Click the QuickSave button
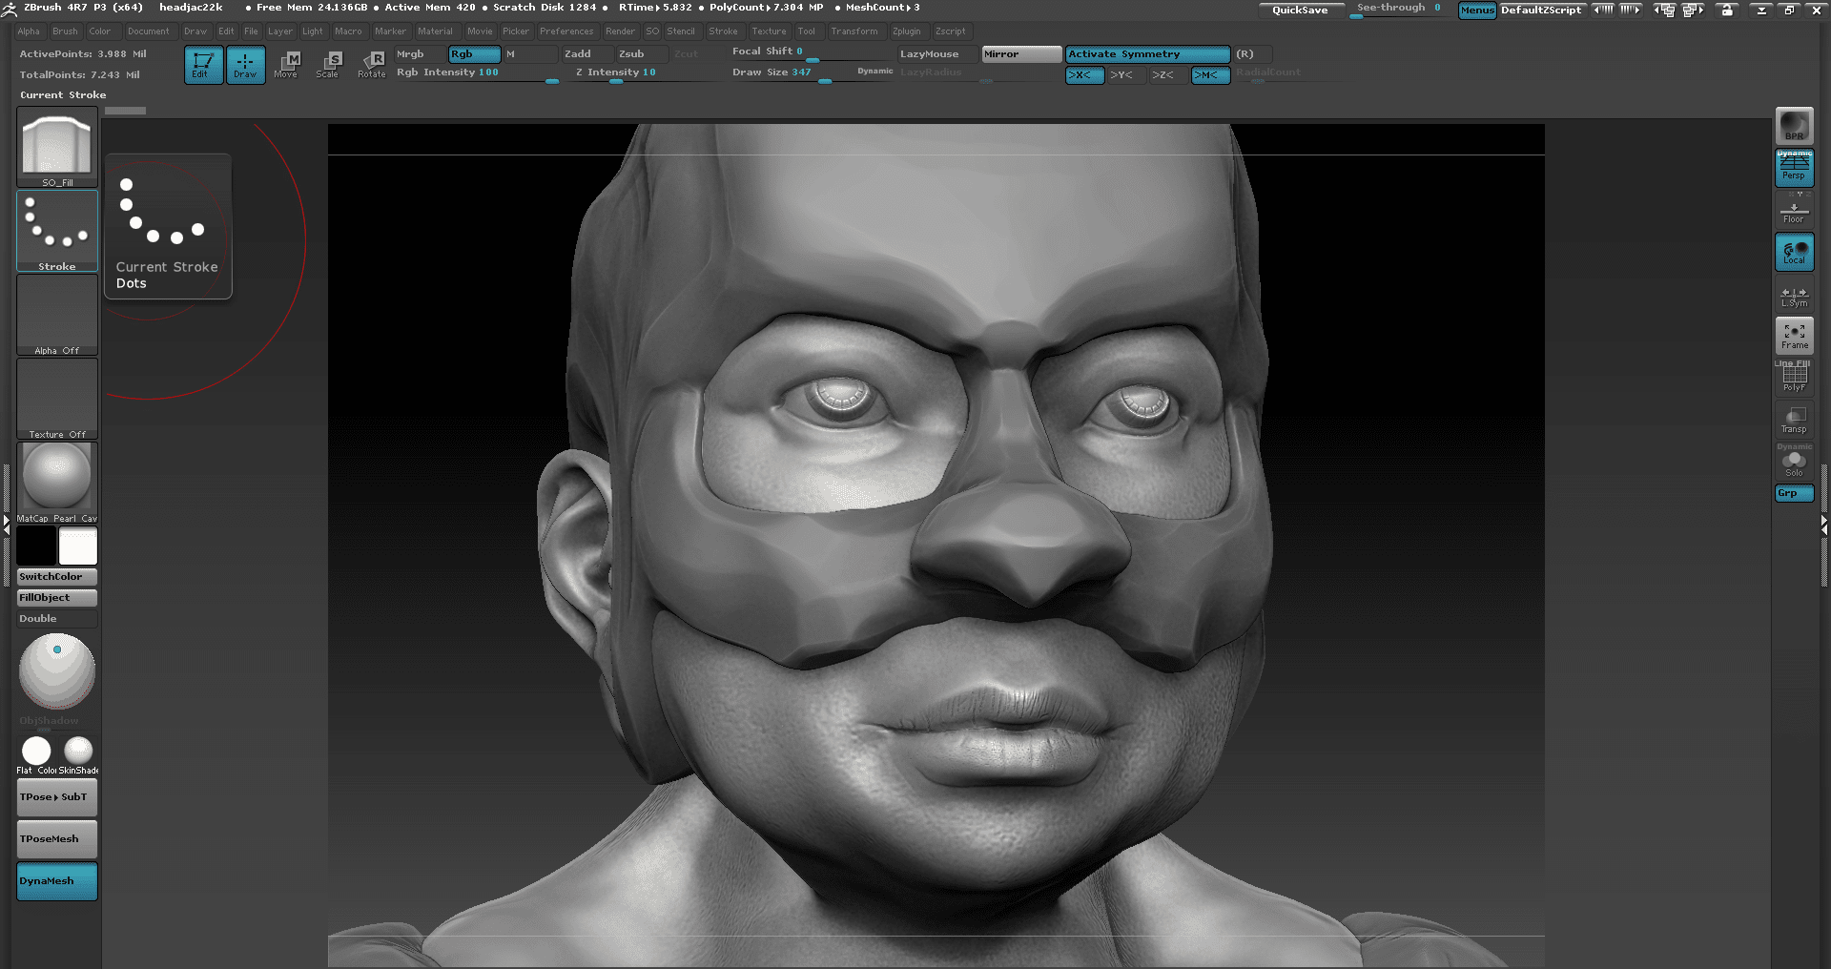This screenshot has height=969, width=1831. 1301,10
